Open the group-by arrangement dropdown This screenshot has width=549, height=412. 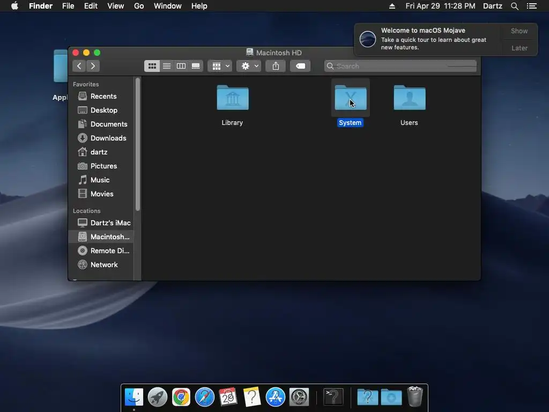[x=220, y=66]
